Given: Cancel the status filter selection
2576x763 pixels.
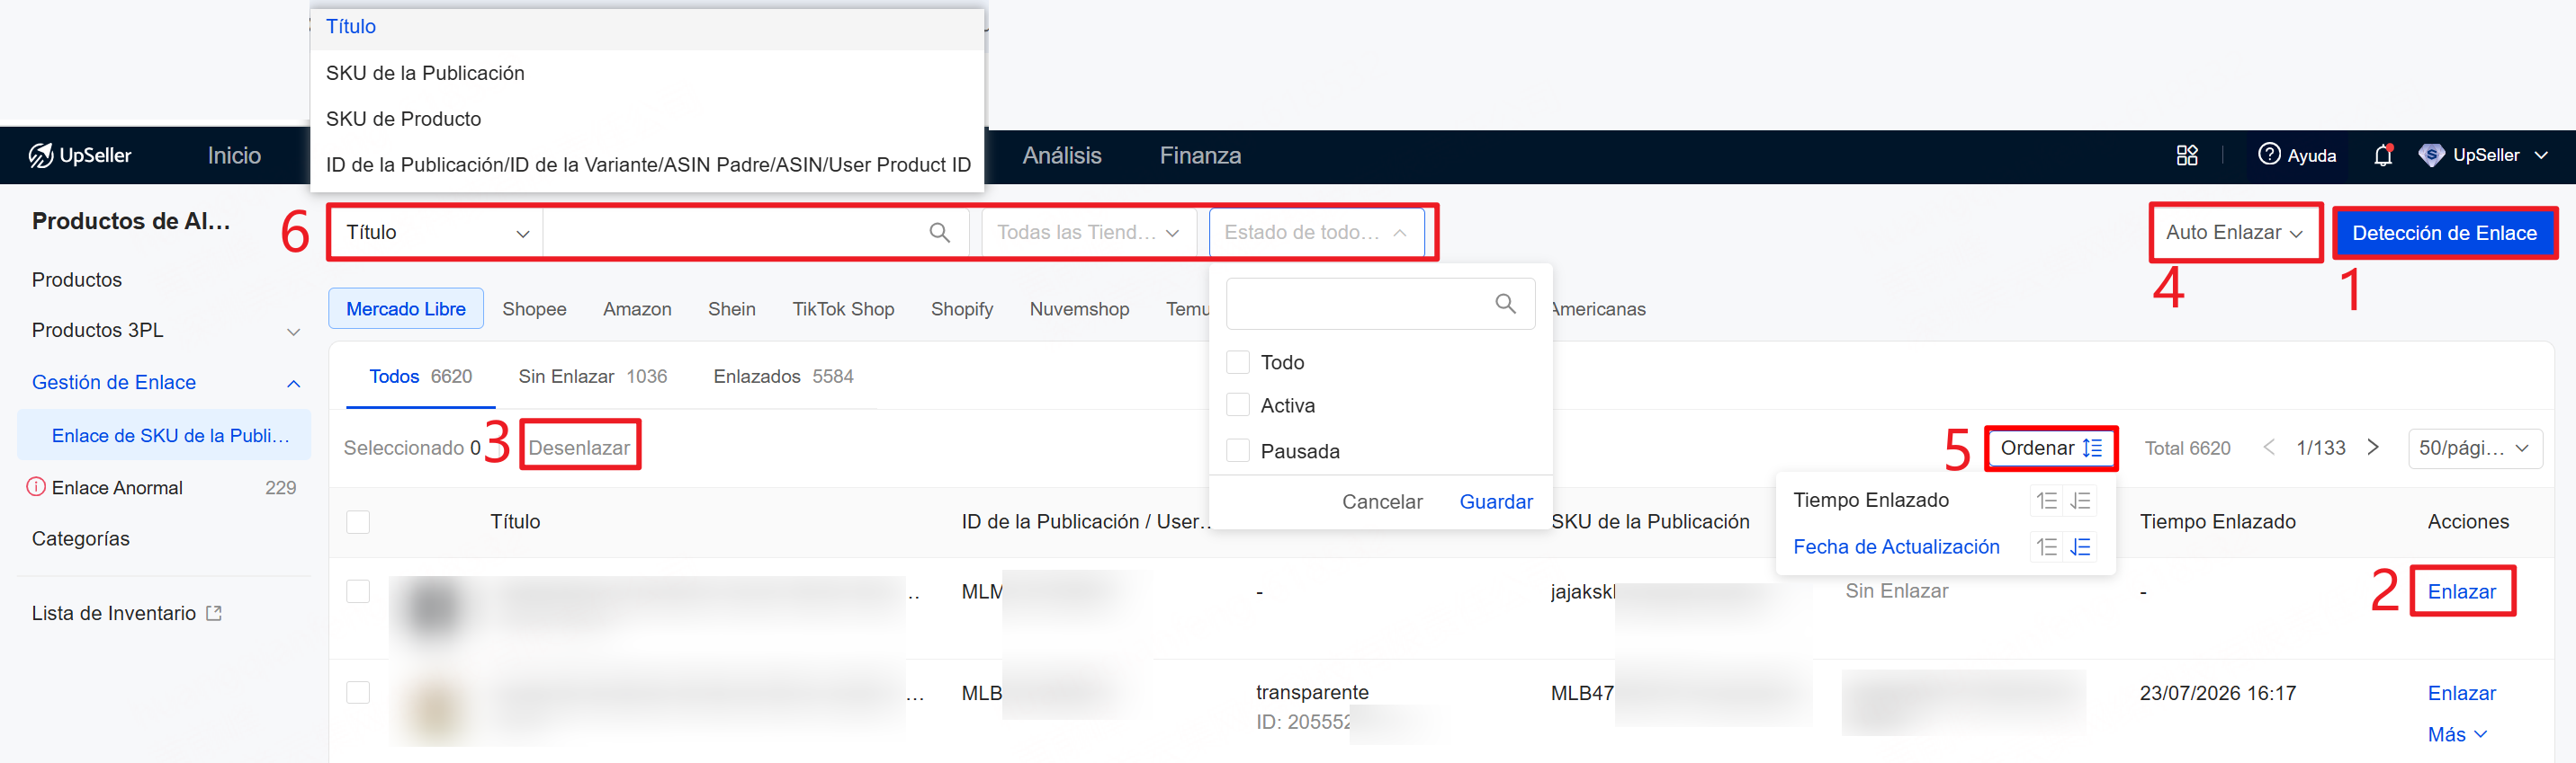Looking at the screenshot, I should pyautogui.click(x=1382, y=502).
